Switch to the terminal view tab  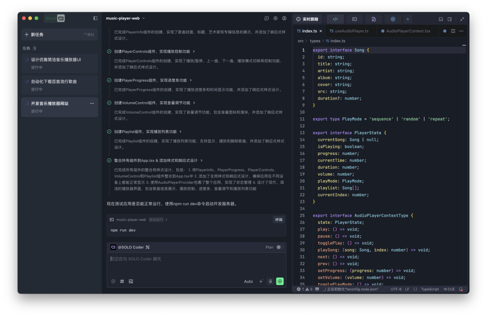coord(354,19)
